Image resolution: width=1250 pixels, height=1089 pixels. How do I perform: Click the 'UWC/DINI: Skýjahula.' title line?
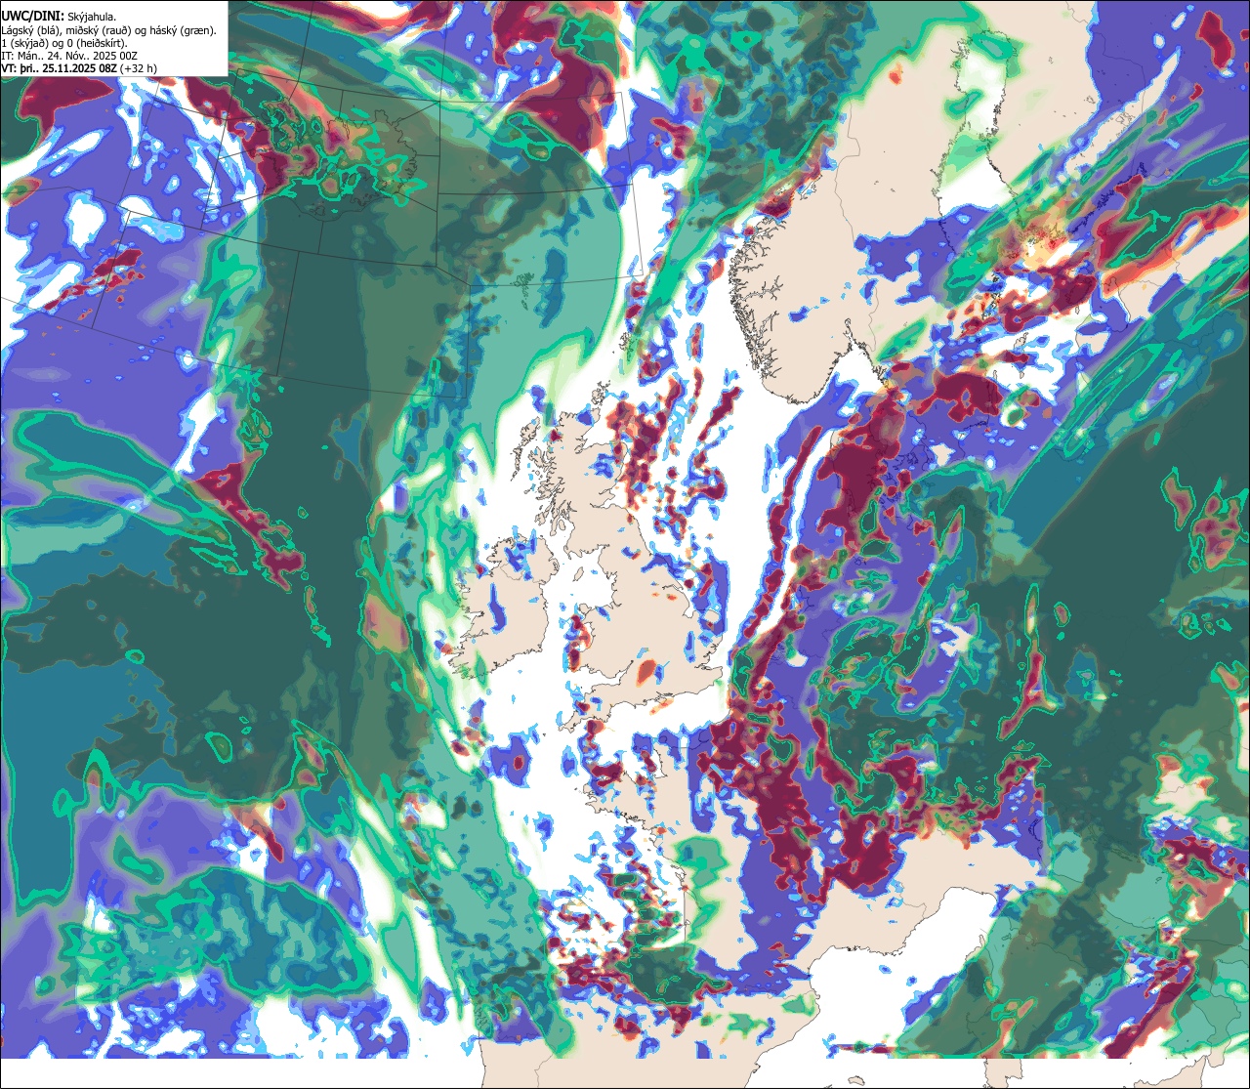tap(58, 17)
